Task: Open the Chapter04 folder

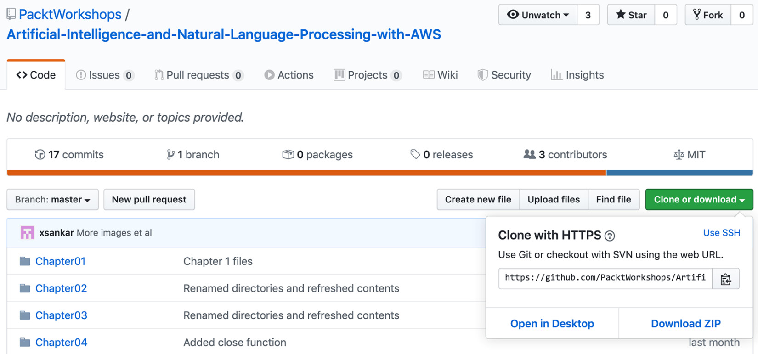Action: point(61,343)
